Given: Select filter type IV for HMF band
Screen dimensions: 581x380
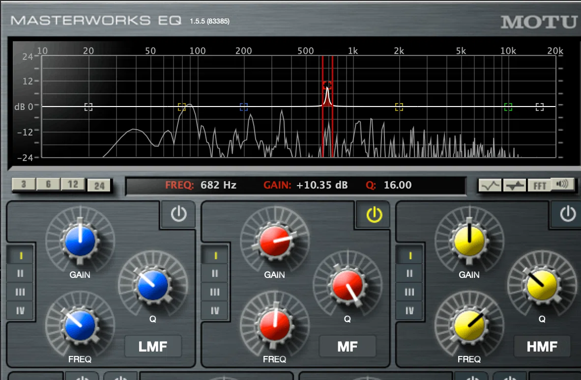Looking at the screenshot, I should pos(410,310).
